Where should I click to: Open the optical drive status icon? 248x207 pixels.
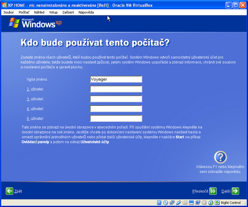coord(165,203)
